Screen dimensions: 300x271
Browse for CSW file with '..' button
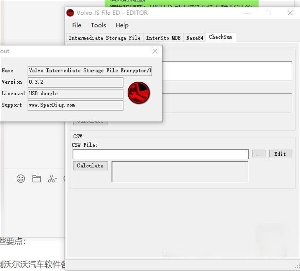tap(259, 154)
